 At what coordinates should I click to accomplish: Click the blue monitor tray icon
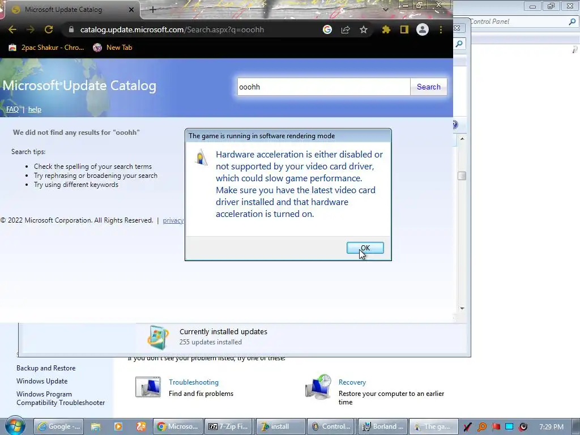point(509,427)
